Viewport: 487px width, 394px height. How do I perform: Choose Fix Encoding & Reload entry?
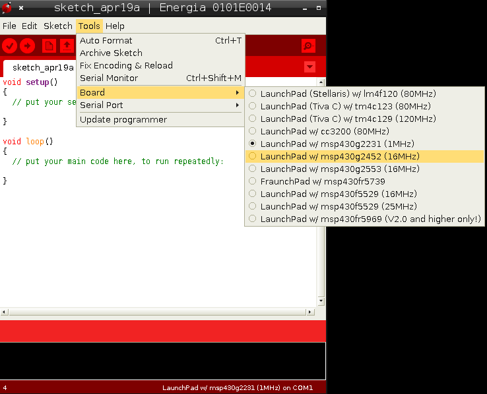[x=160, y=65]
